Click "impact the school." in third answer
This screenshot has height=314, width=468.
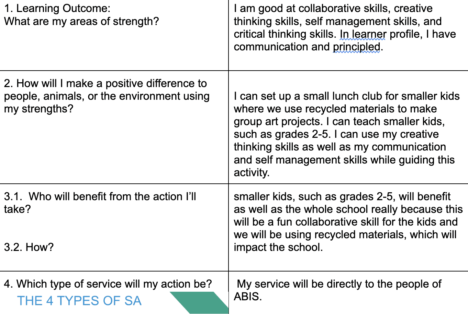click(278, 247)
